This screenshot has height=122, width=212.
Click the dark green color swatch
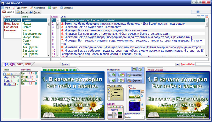[119, 113]
